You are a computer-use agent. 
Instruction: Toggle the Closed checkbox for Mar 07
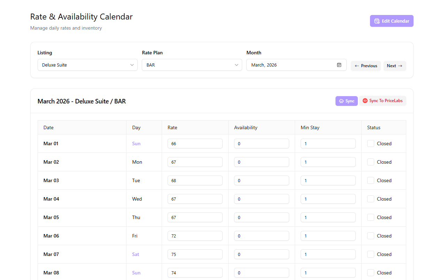[371, 254]
